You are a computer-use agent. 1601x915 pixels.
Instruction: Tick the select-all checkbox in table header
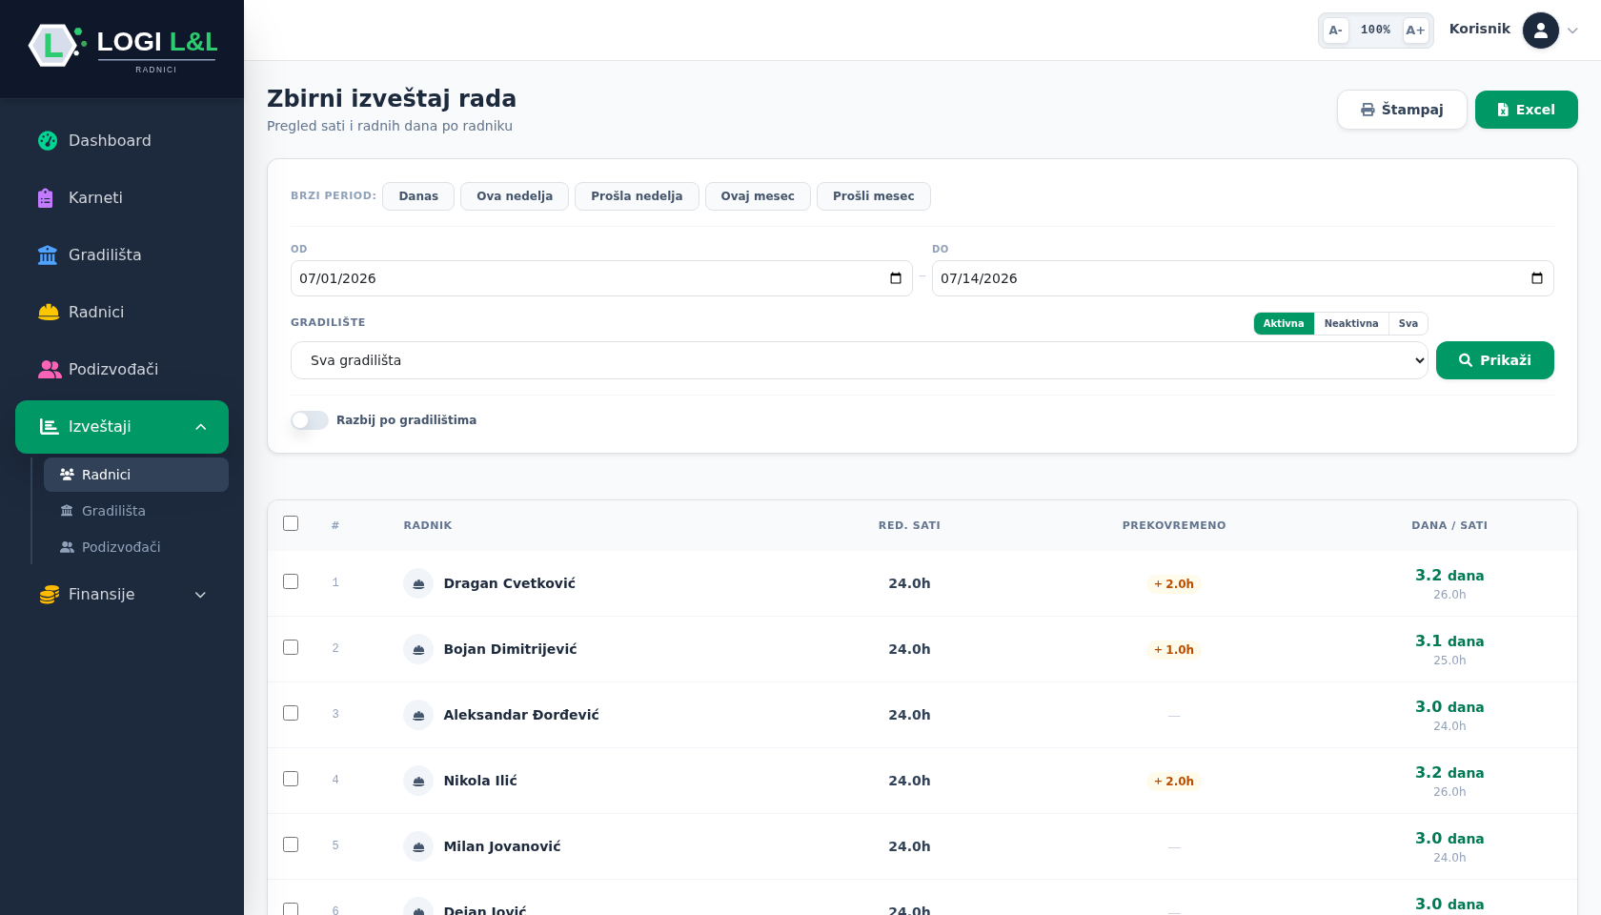pyautogui.click(x=291, y=523)
